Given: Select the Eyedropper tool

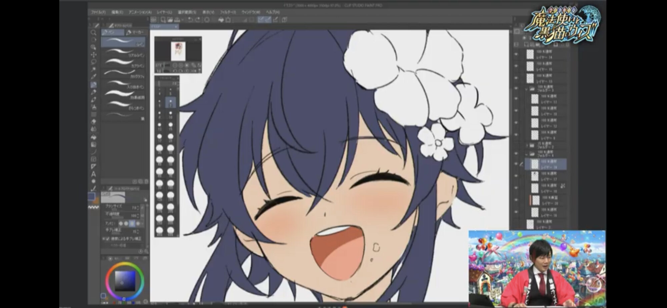Looking at the screenshot, I should pos(94,77).
